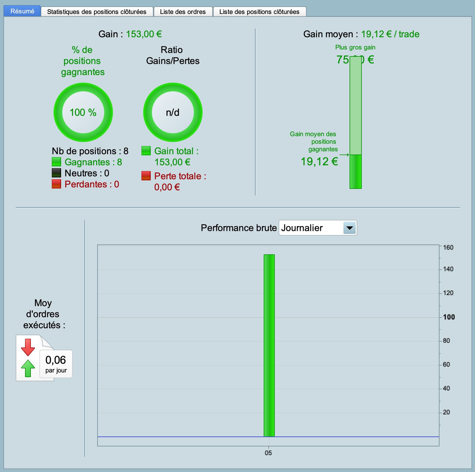Click the 19,12 € / trade value
The image size is (475, 472).
[390, 34]
